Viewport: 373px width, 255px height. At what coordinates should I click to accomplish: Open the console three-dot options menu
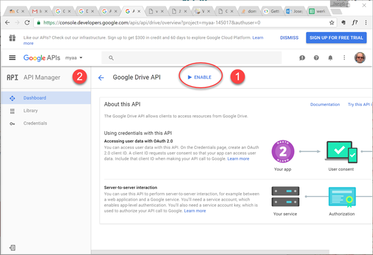(344, 58)
